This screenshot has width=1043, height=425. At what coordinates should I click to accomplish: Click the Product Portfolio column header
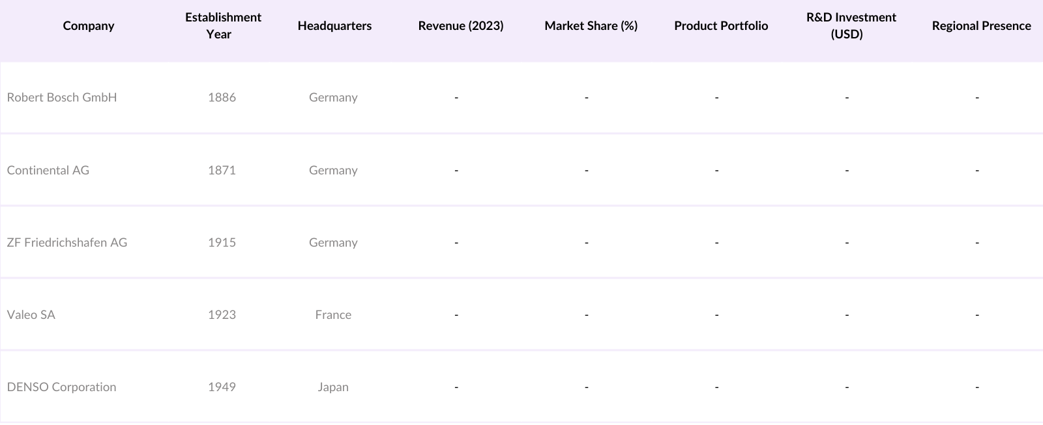click(x=721, y=26)
